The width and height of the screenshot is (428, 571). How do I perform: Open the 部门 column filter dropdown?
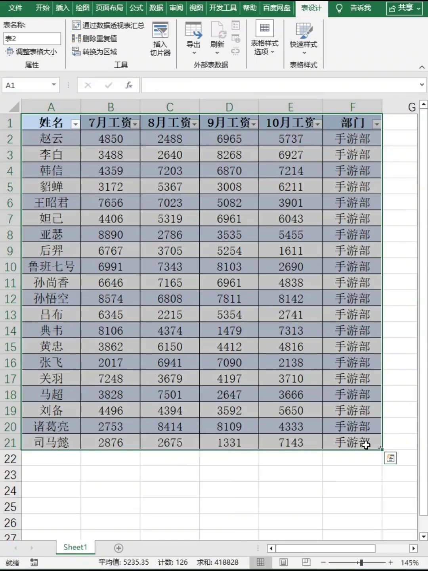point(376,125)
